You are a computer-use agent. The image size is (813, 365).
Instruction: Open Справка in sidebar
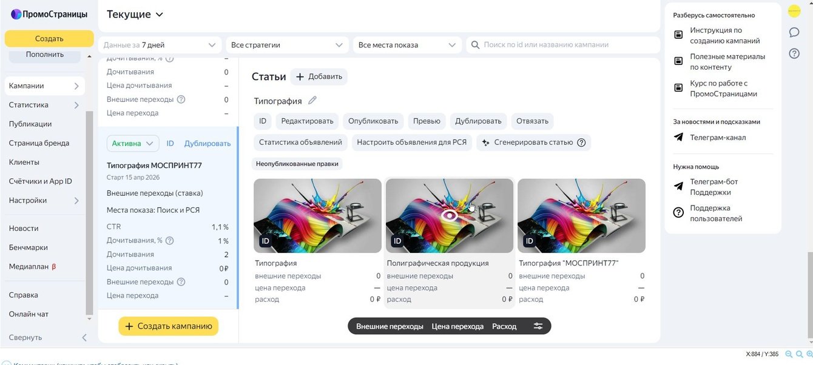click(23, 295)
